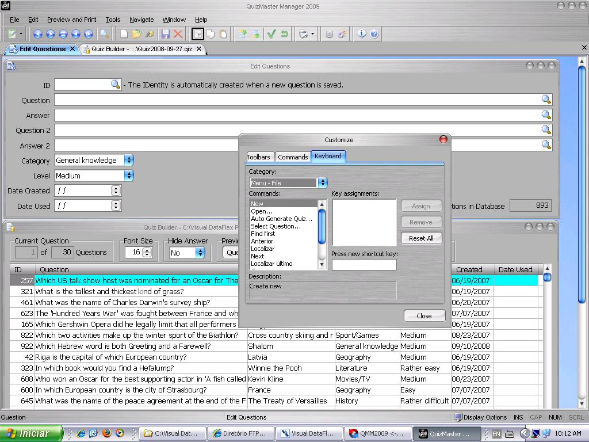Select the question row about Riga

click(x=274, y=357)
